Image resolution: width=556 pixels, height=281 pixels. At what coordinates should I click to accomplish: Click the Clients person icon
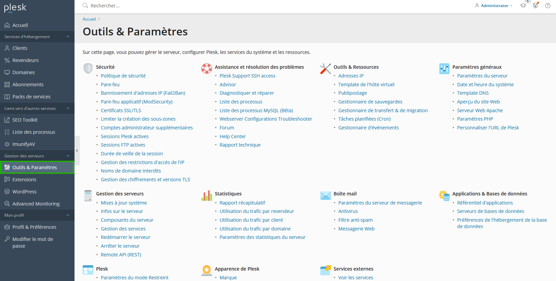pyautogui.click(x=7, y=48)
